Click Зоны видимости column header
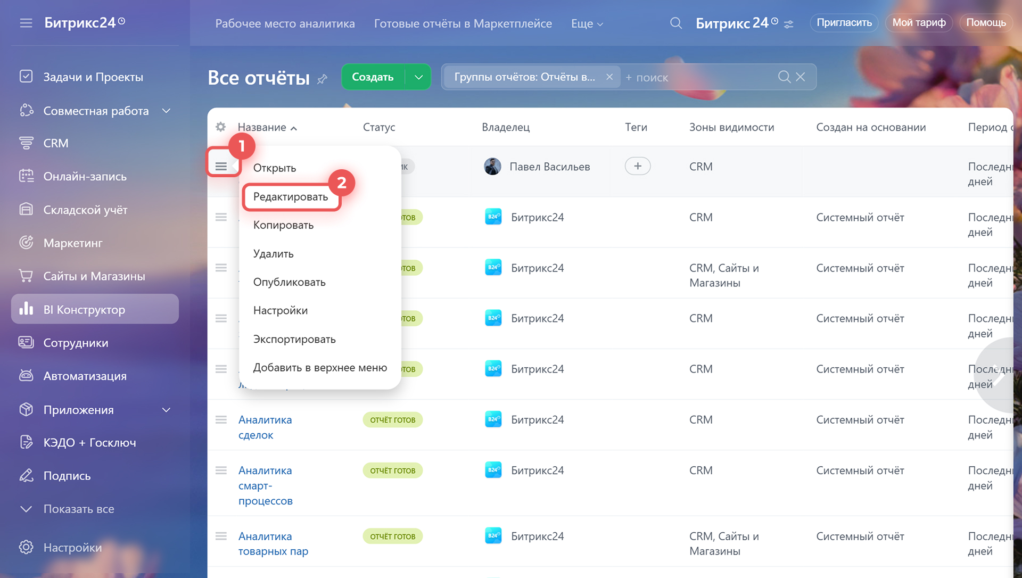Viewport: 1022px width, 578px height. point(731,127)
